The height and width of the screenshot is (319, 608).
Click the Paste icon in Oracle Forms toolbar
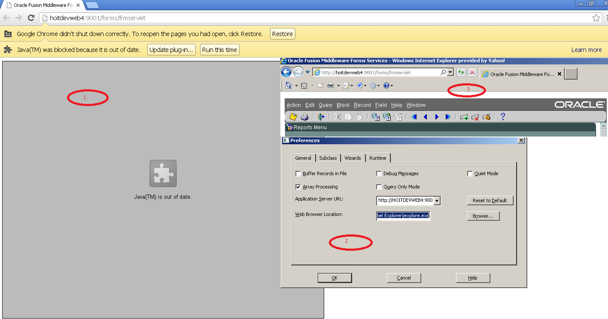coord(359,117)
